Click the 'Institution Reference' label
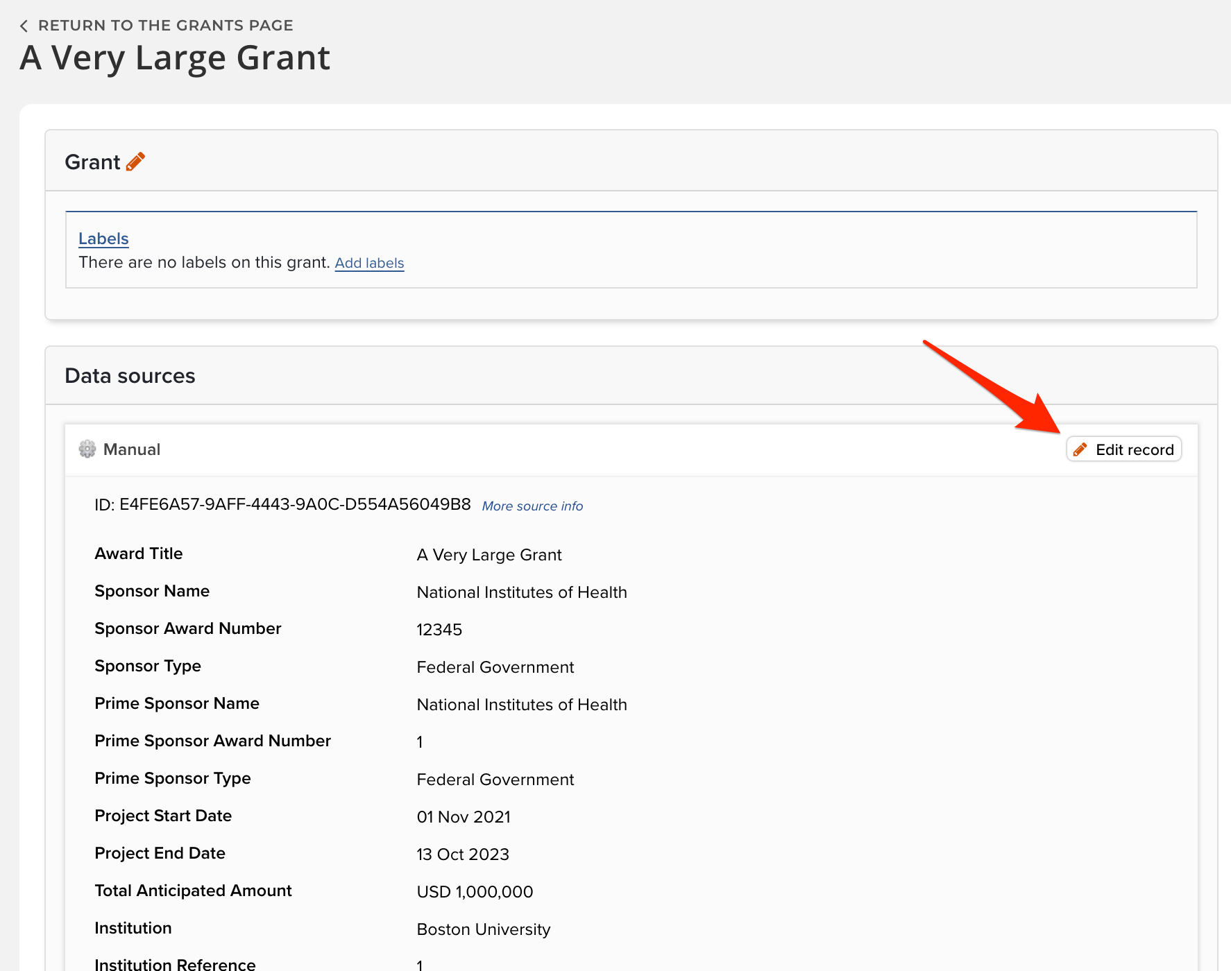The width and height of the screenshot is (1231, 971). click(x=176, y=964)
